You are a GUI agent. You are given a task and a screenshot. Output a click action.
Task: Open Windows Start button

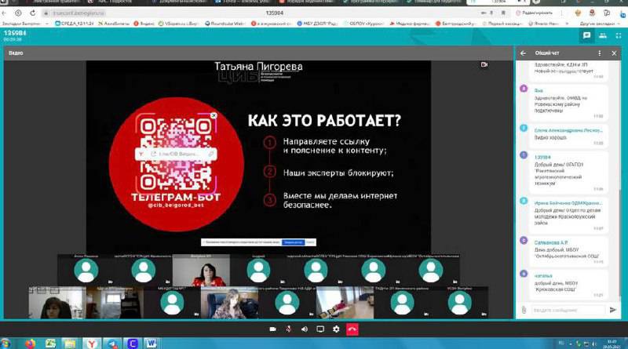tap(5, 343)
